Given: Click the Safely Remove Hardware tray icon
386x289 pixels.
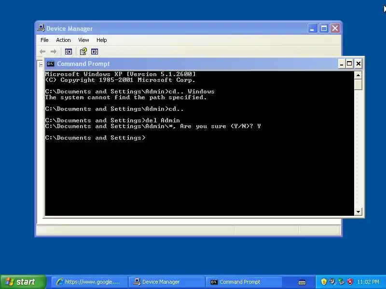Looking at the screenshot, I should [341, 282].
